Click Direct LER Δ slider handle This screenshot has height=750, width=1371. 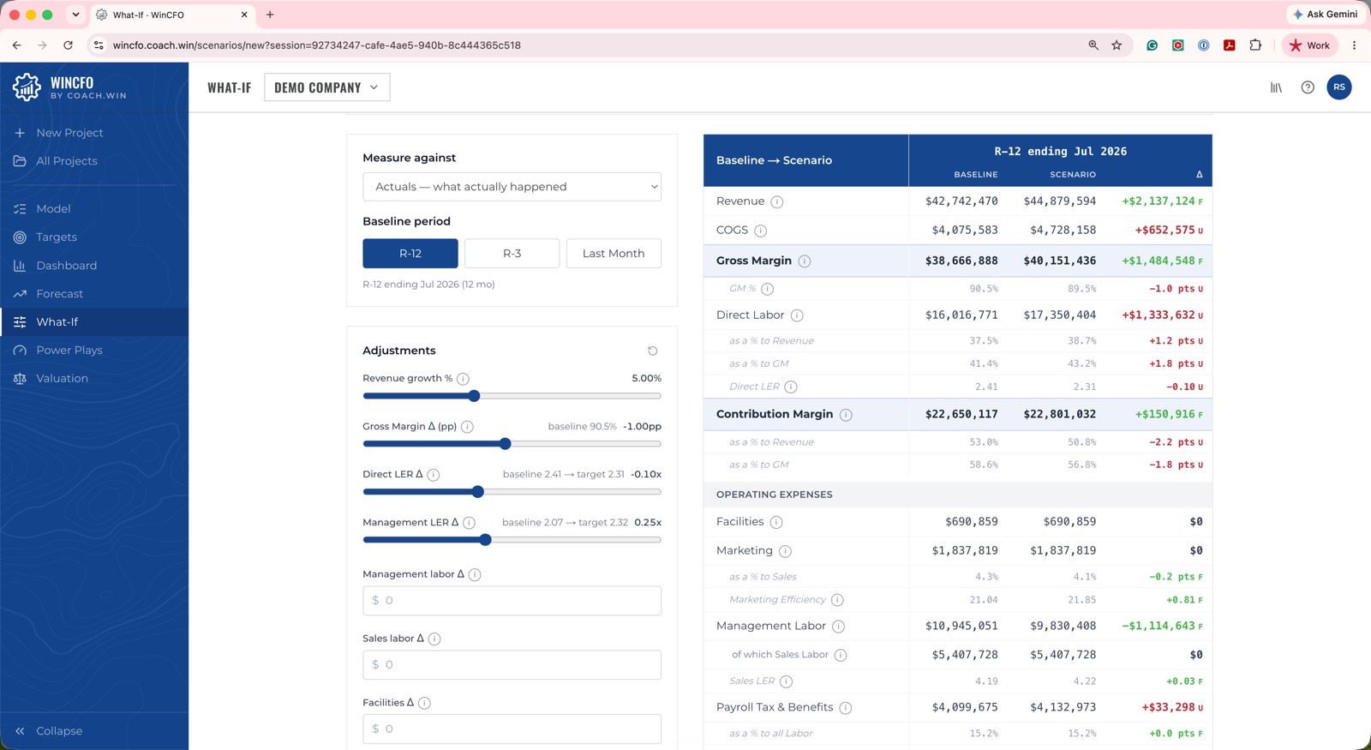[478, 492]
